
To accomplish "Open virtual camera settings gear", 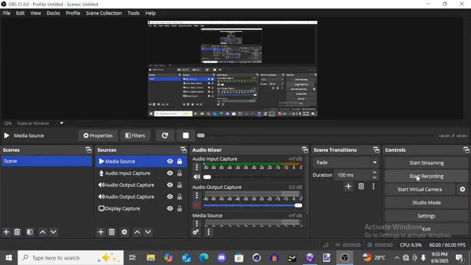I will point(462,189).
